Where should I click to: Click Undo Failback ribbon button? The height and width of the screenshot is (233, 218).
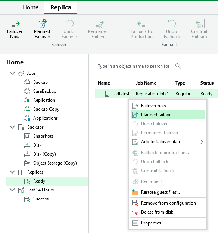(172, 29)
